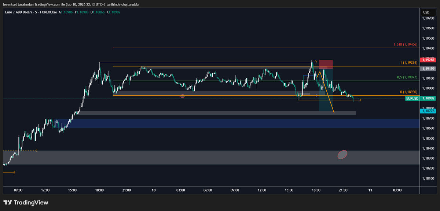
Task: Click the 1,19400 price axis label
Action: [428, 48]
